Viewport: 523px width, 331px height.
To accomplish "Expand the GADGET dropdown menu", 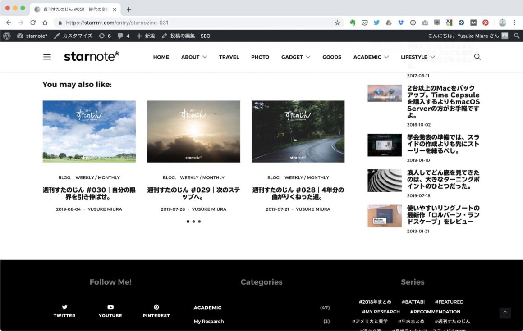I will pyautogui.click(x=296, y=57).
